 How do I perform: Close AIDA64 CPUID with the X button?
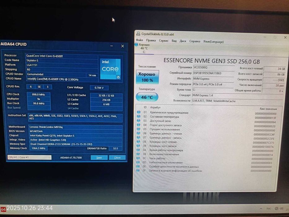[x=123, y=46]
